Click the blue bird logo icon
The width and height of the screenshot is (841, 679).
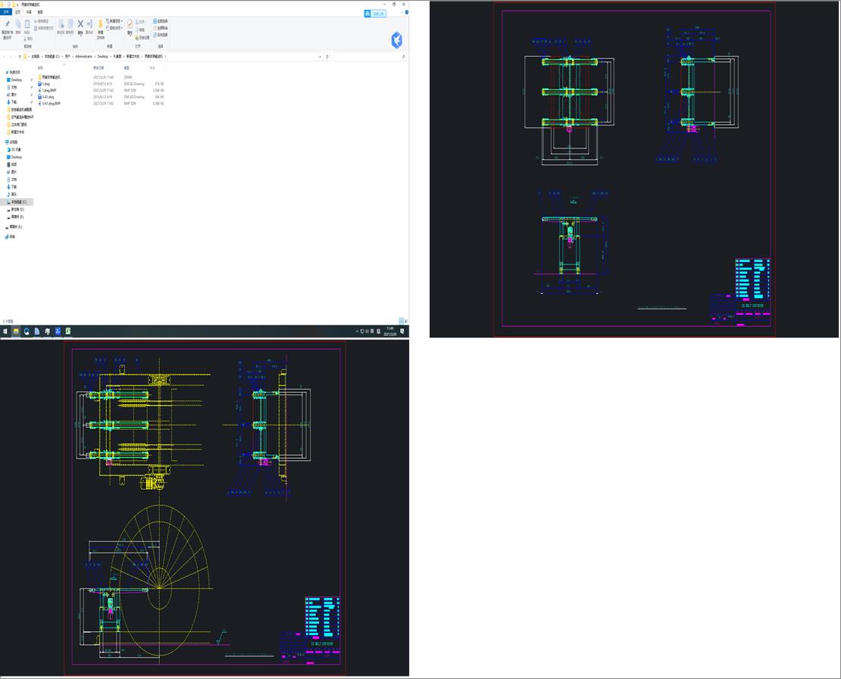396,40
